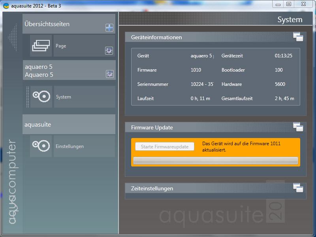The image size is (316, 237).
Task: Expand Zeiteinstellungen panel via window icon
Action: tap(298, 188)
